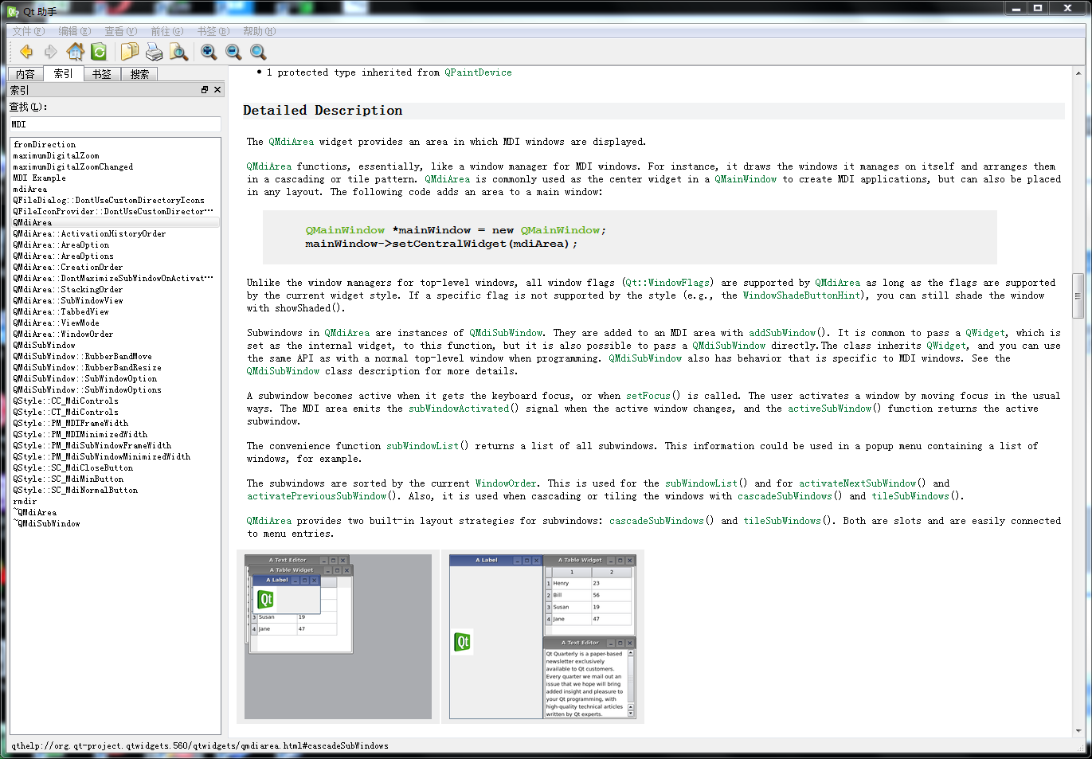Select QMdiSubWindow in the index list
This screenshot has width=1092, height=759.
(x=43, y=345)
